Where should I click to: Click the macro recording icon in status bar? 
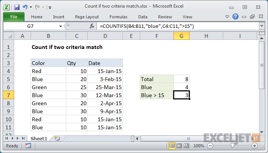28,146
